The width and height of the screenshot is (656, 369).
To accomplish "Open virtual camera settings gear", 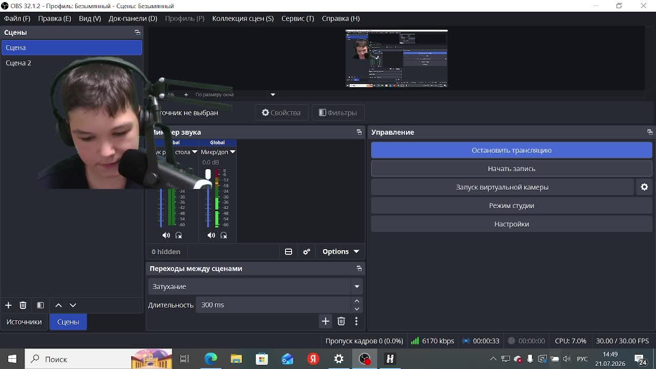I will [x=644, y=187].
